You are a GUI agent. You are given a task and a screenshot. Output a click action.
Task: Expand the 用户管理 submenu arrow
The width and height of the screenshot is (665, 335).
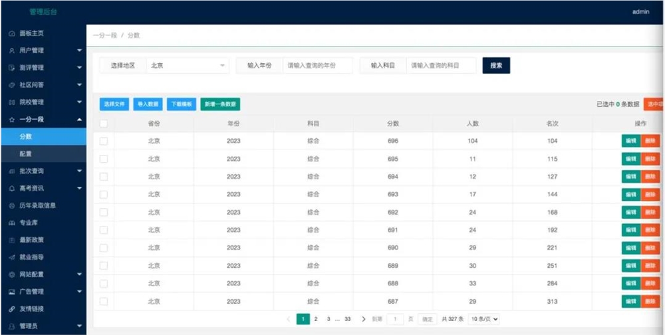pyautogui.click(x=79, y=51)
